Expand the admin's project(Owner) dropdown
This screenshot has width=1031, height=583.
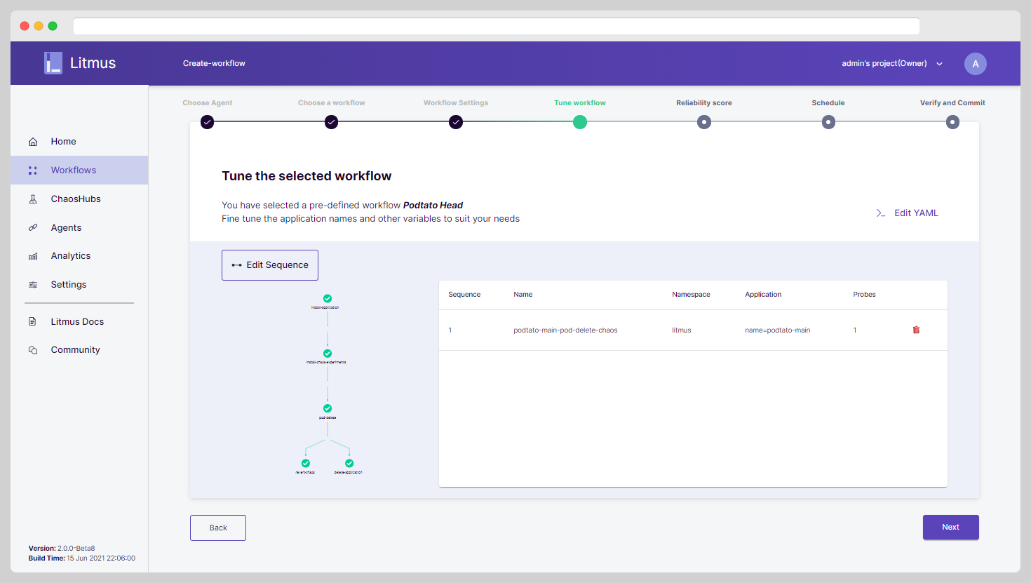pyautogui.click(x=892, y=63)
